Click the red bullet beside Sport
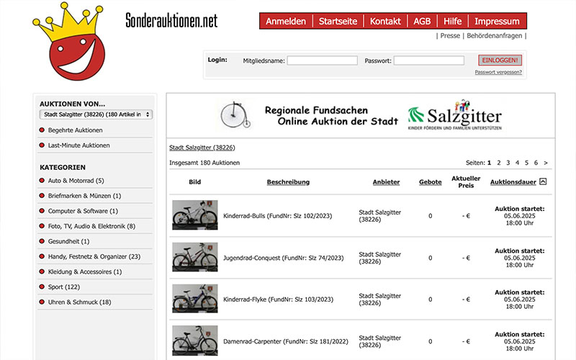Screen dimensions: 576x360 (x=42, y=287)
